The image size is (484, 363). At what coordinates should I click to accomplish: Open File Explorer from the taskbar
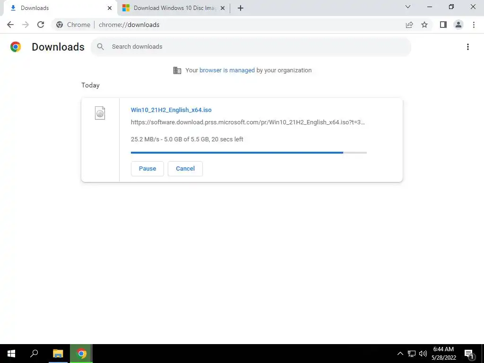[58, 354]
